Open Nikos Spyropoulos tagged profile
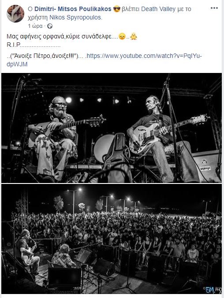224x298 pixels. pos(76,17)
